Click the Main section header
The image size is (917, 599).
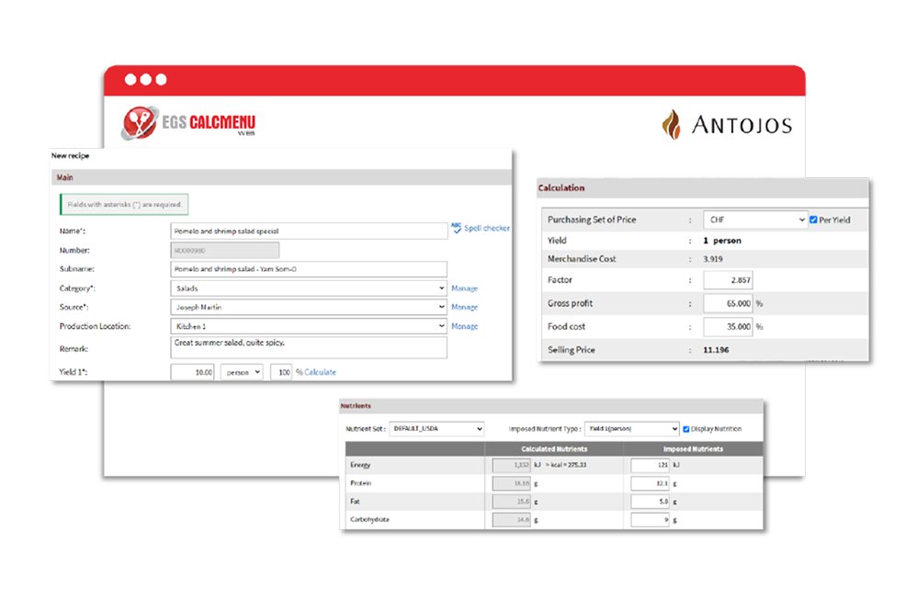(x=282, y=177)
